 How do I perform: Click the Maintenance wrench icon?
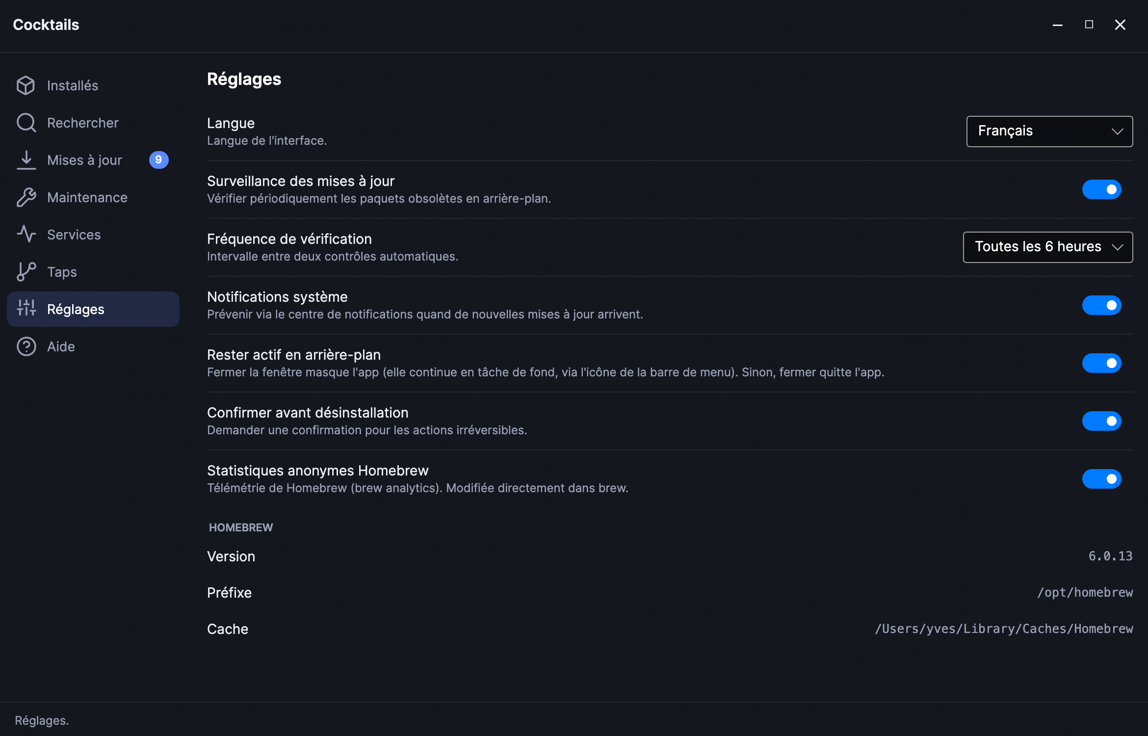[x=26, y=197]
